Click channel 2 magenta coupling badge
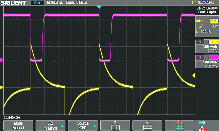219x131 pixels. coord(214,57)
